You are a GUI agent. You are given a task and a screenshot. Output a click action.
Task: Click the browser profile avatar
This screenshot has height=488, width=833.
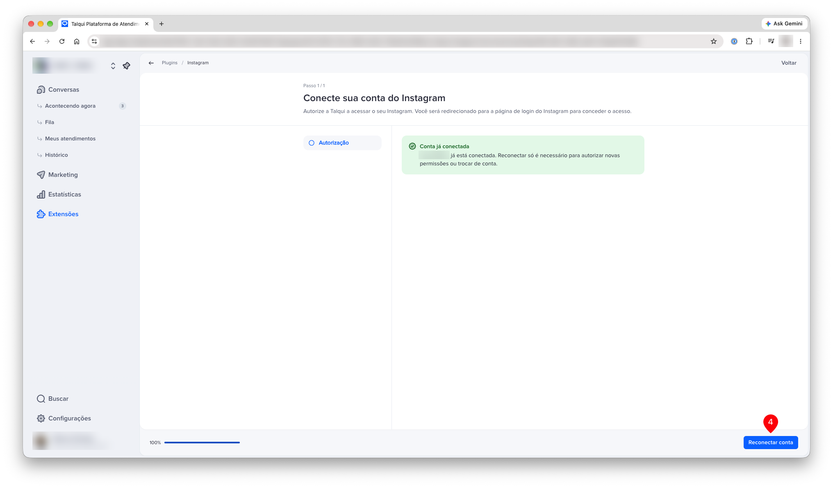click(786, 41)
